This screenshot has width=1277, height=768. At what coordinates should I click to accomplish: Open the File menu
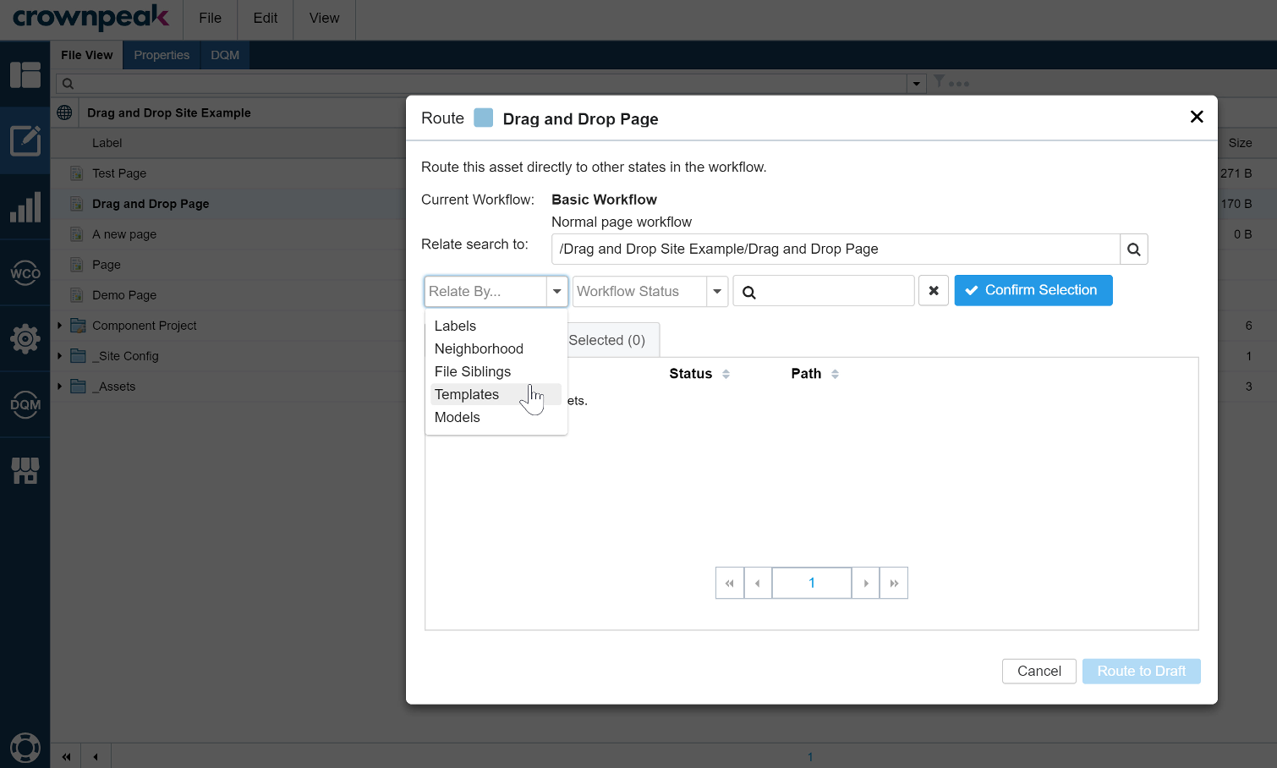pos(211,19)
